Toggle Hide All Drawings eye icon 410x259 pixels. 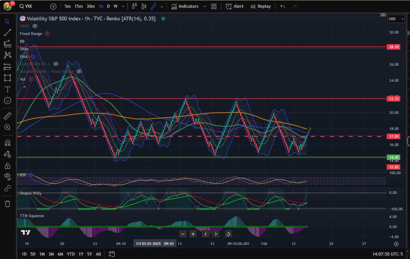click(x=8, y=177)
